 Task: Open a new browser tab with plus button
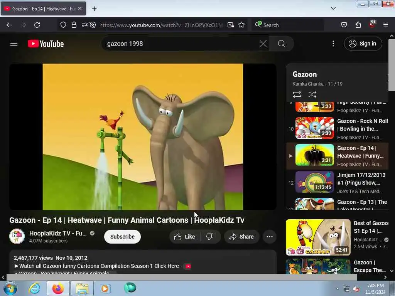pos(94,9)
